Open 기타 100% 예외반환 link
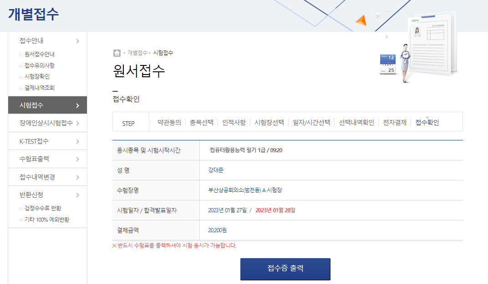The image size is (488, 284). (x=47, y=219)
